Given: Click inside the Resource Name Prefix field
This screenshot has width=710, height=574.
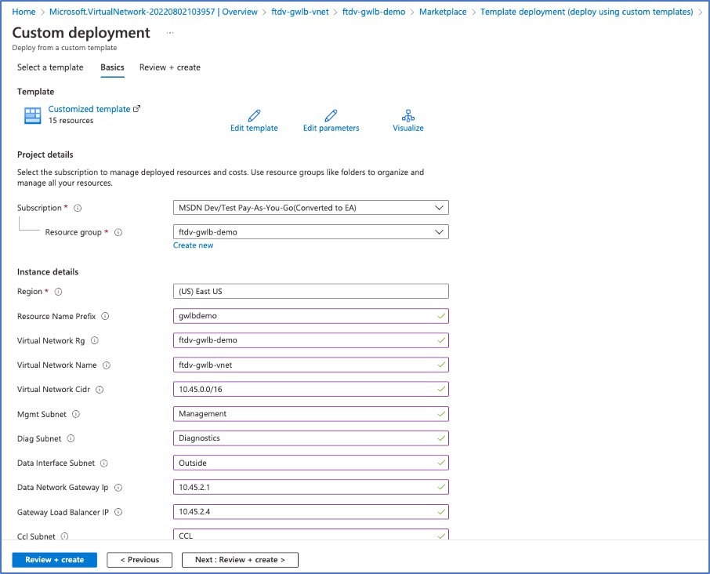Looking at the screenshot, I should [310, 315].
